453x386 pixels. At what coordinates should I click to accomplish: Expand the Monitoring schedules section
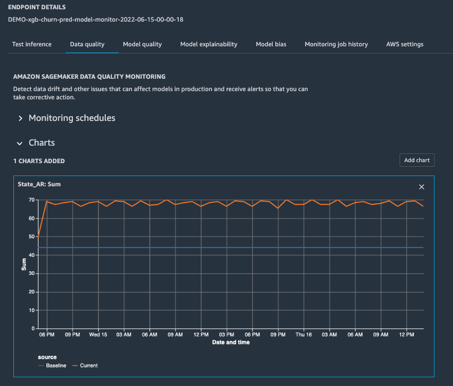point(71,118)
